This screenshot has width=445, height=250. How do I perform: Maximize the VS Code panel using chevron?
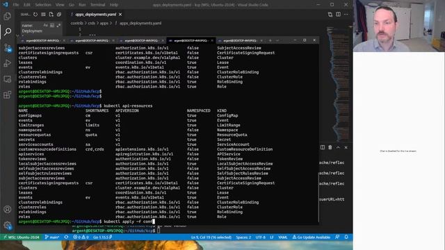tap(338, 147)
